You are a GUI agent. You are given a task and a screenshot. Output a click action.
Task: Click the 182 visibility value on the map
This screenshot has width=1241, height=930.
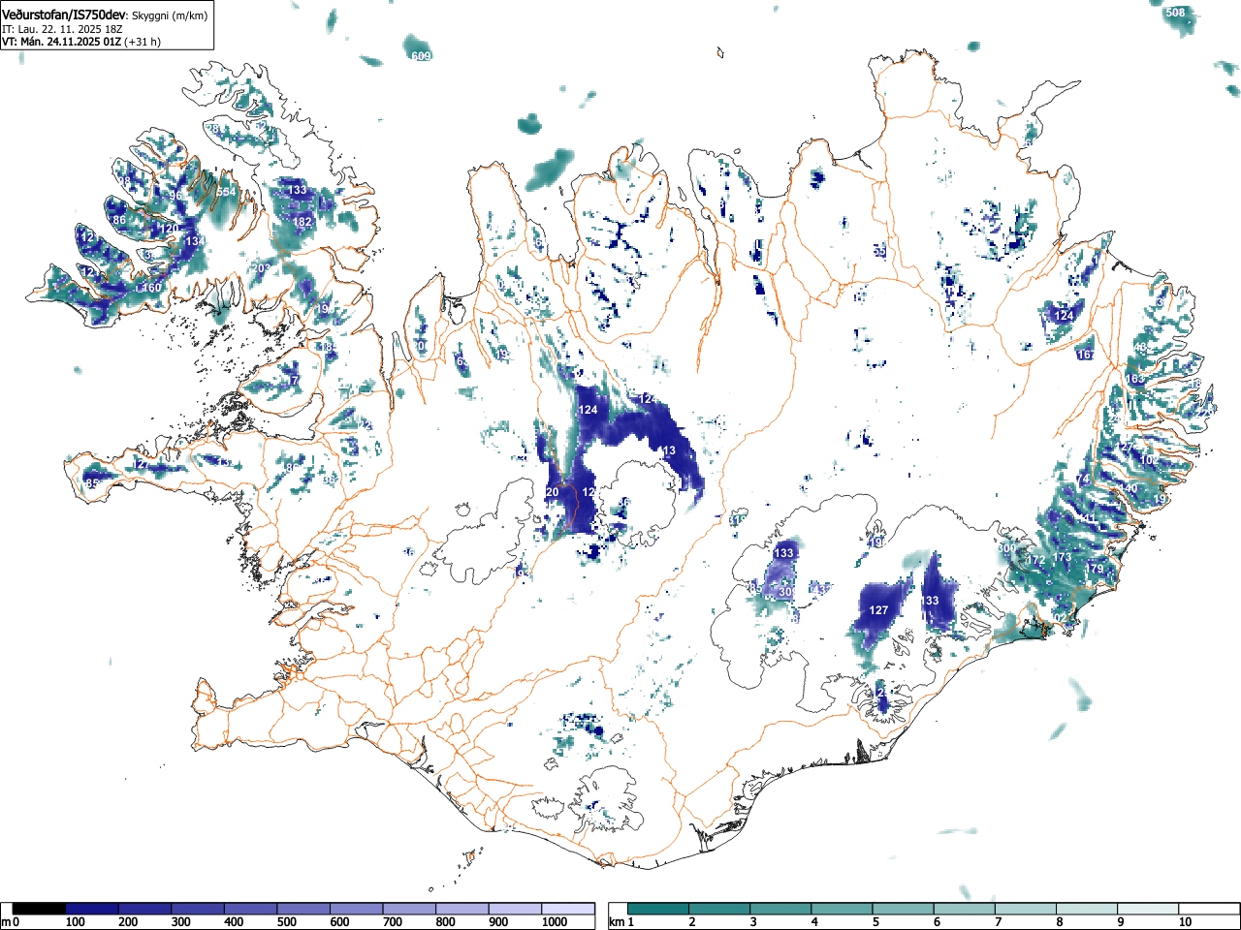point(302,222)
